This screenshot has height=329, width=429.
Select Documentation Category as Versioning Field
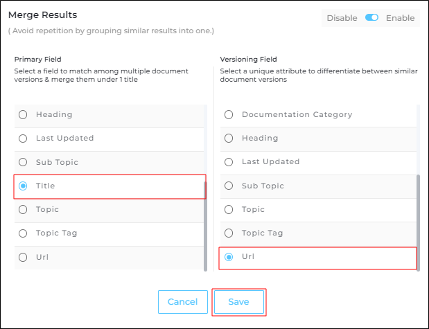tap(229, 115)
